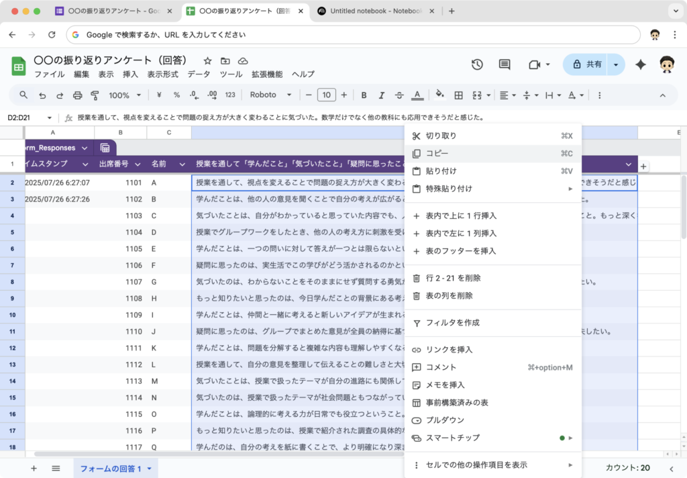This screenshot has height=478, width=687.
Task: Click the search (magnifier) toolbar icon
Action: click(23, 95)
